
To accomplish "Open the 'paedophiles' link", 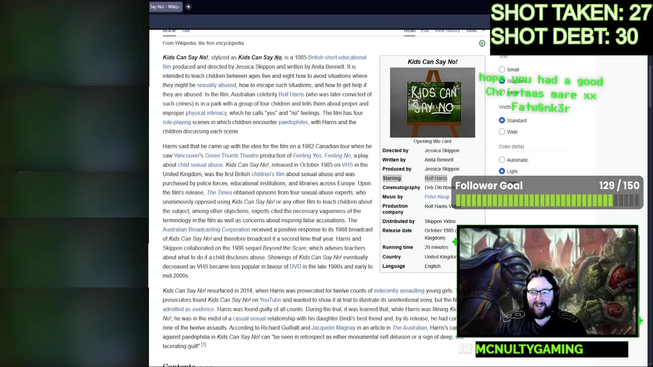I will [293, 122].
